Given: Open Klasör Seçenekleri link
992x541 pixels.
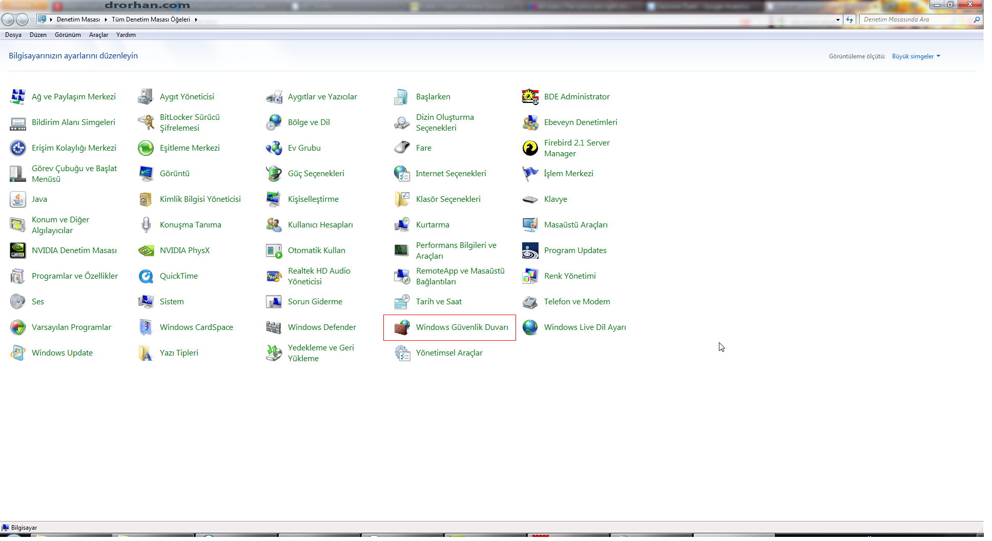Looking at the screenshot, I should pyautogui.click(x=448, y=199).
